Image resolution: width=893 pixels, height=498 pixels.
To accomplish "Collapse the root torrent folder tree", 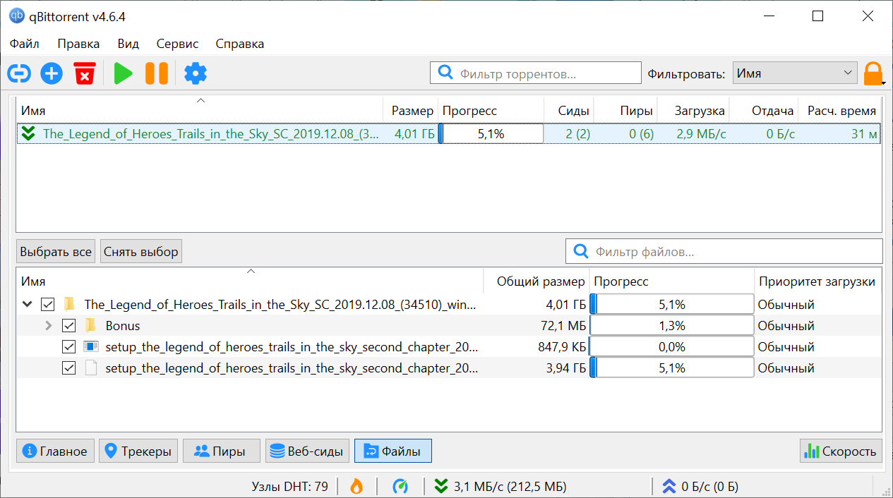I will point(28,305).
